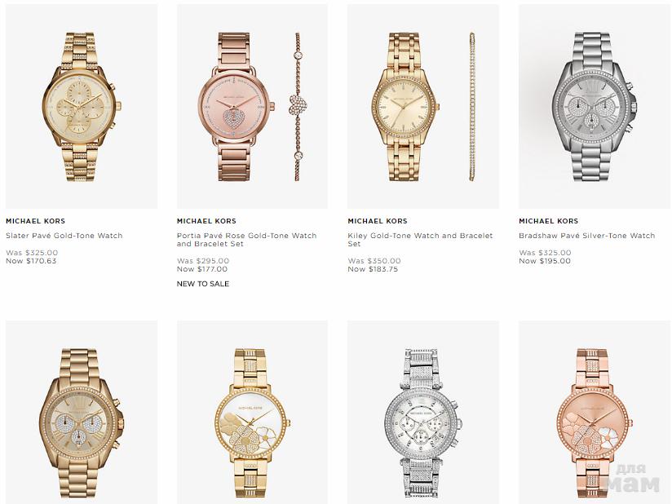Click the Now $195.00 sale price
672x504 pixels.
545,261
